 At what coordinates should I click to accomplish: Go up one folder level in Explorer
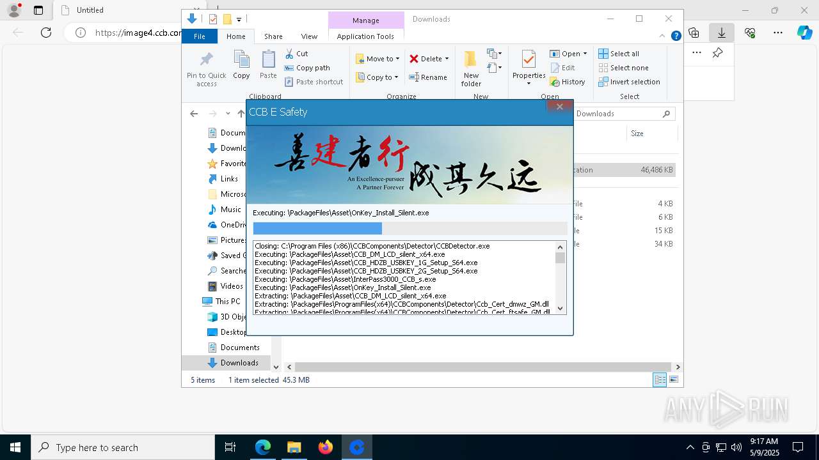pos(241,114)
